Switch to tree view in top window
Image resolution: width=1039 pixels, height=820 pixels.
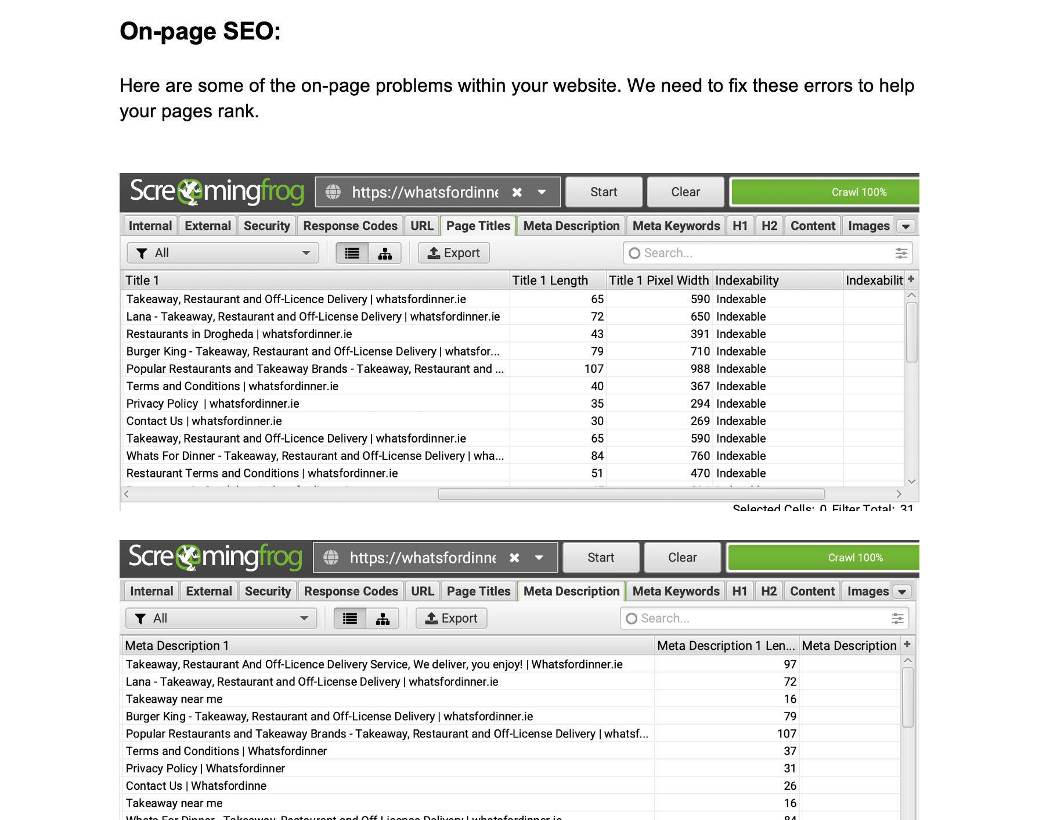pos(385,253)
